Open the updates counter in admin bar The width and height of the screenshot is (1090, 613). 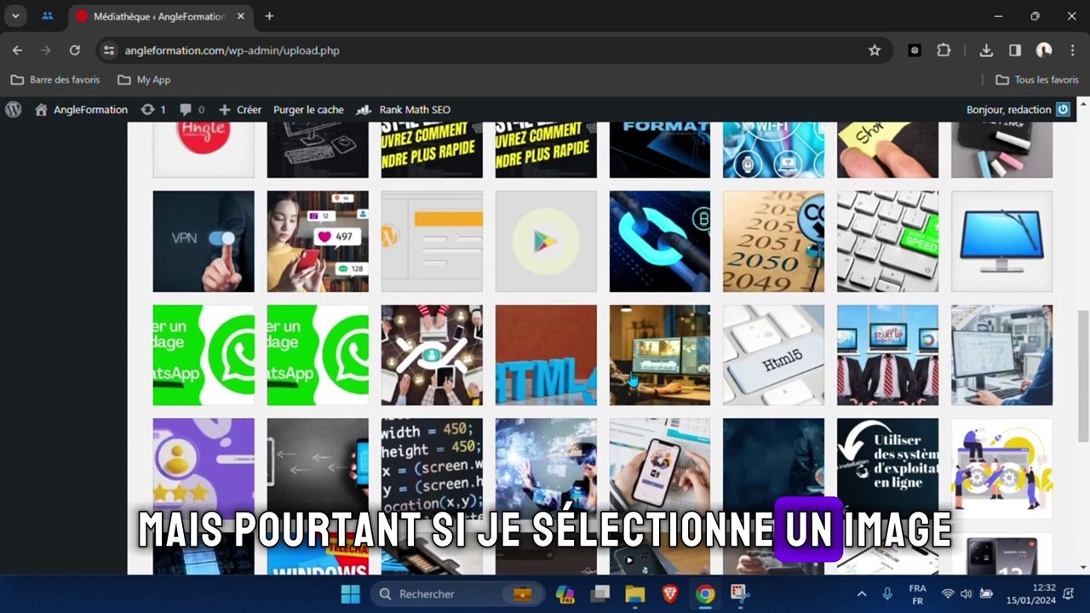point(153,109)
